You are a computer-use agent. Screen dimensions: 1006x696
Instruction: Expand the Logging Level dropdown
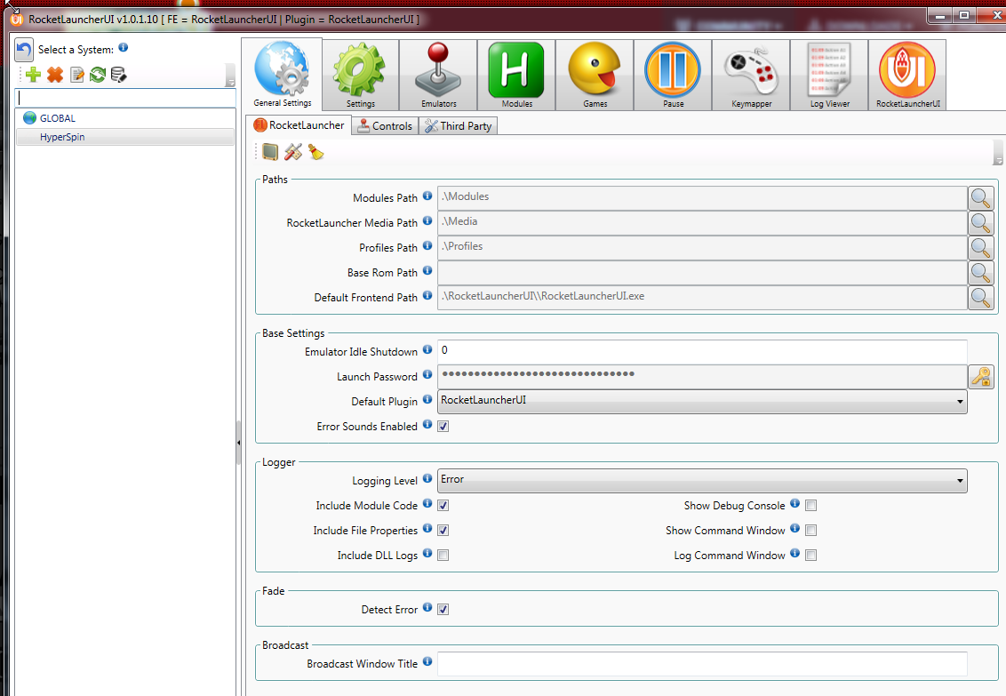(x=702, y=481)
